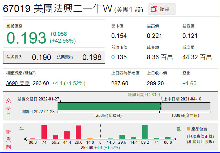The width and height of the screenshot is (220, 153).
Task: Click the 成交額 value 8.36 百萬
Action: (160, 57)
